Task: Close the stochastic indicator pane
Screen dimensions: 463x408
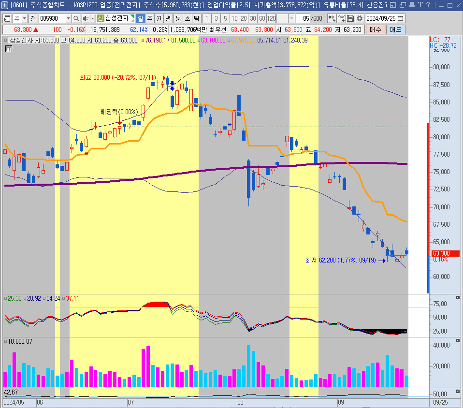Action: 457,297
